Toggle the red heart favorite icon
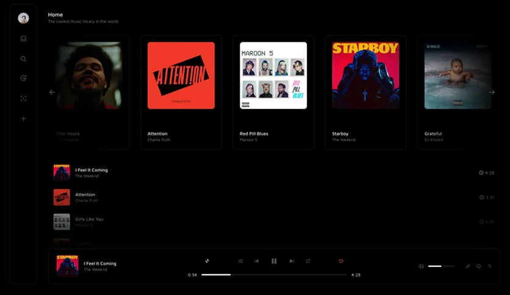 point(341,261)
